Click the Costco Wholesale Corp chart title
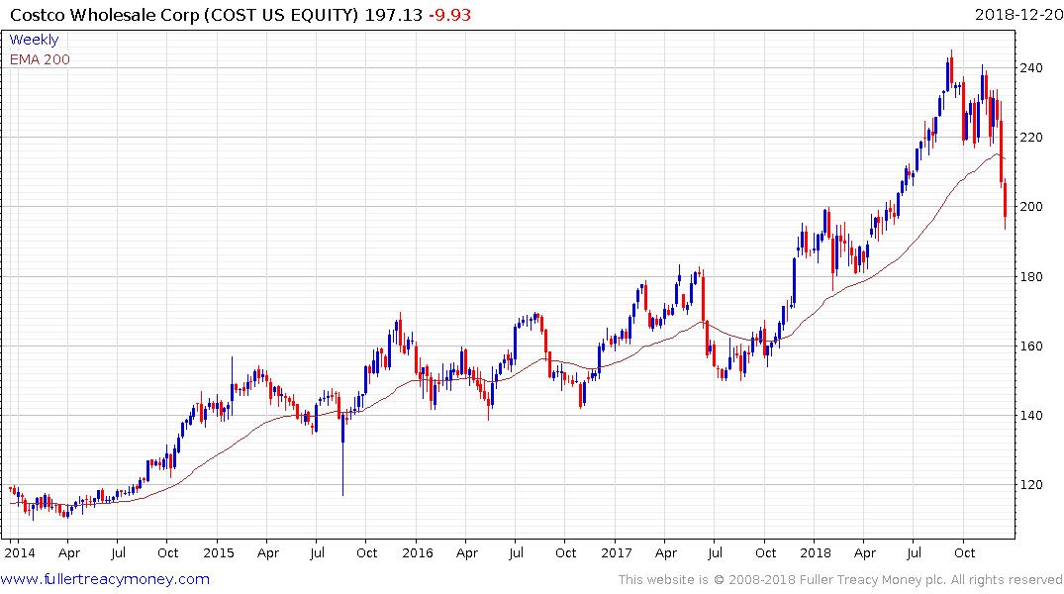1064x594 pixels. 184,15
